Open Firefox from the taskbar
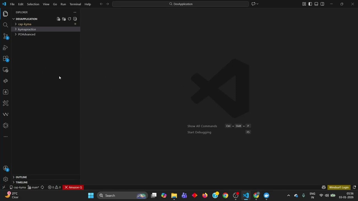 205,195
